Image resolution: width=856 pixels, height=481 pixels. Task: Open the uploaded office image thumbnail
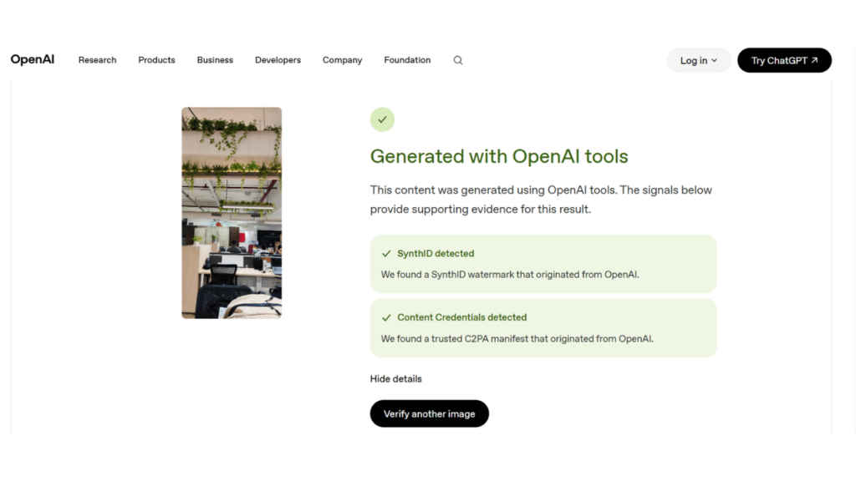[x=232, y=213]
